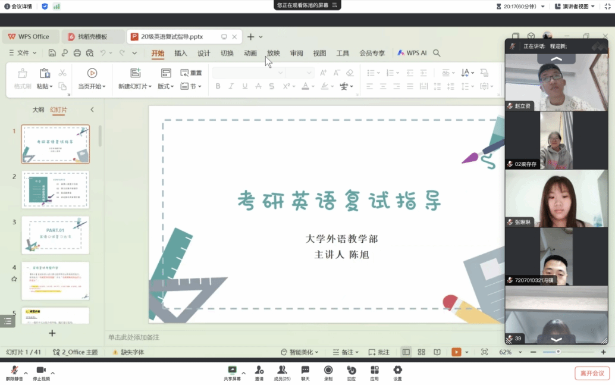Click the WPS AI button
This screenshot has height=385, width=615.
coord(412,53)
